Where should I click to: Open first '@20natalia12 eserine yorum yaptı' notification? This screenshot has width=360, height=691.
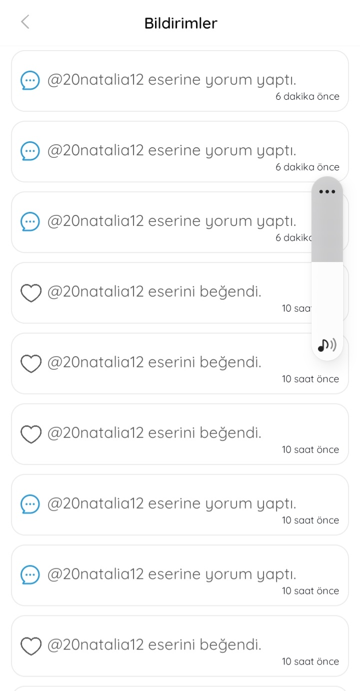[x=180, y=81]
